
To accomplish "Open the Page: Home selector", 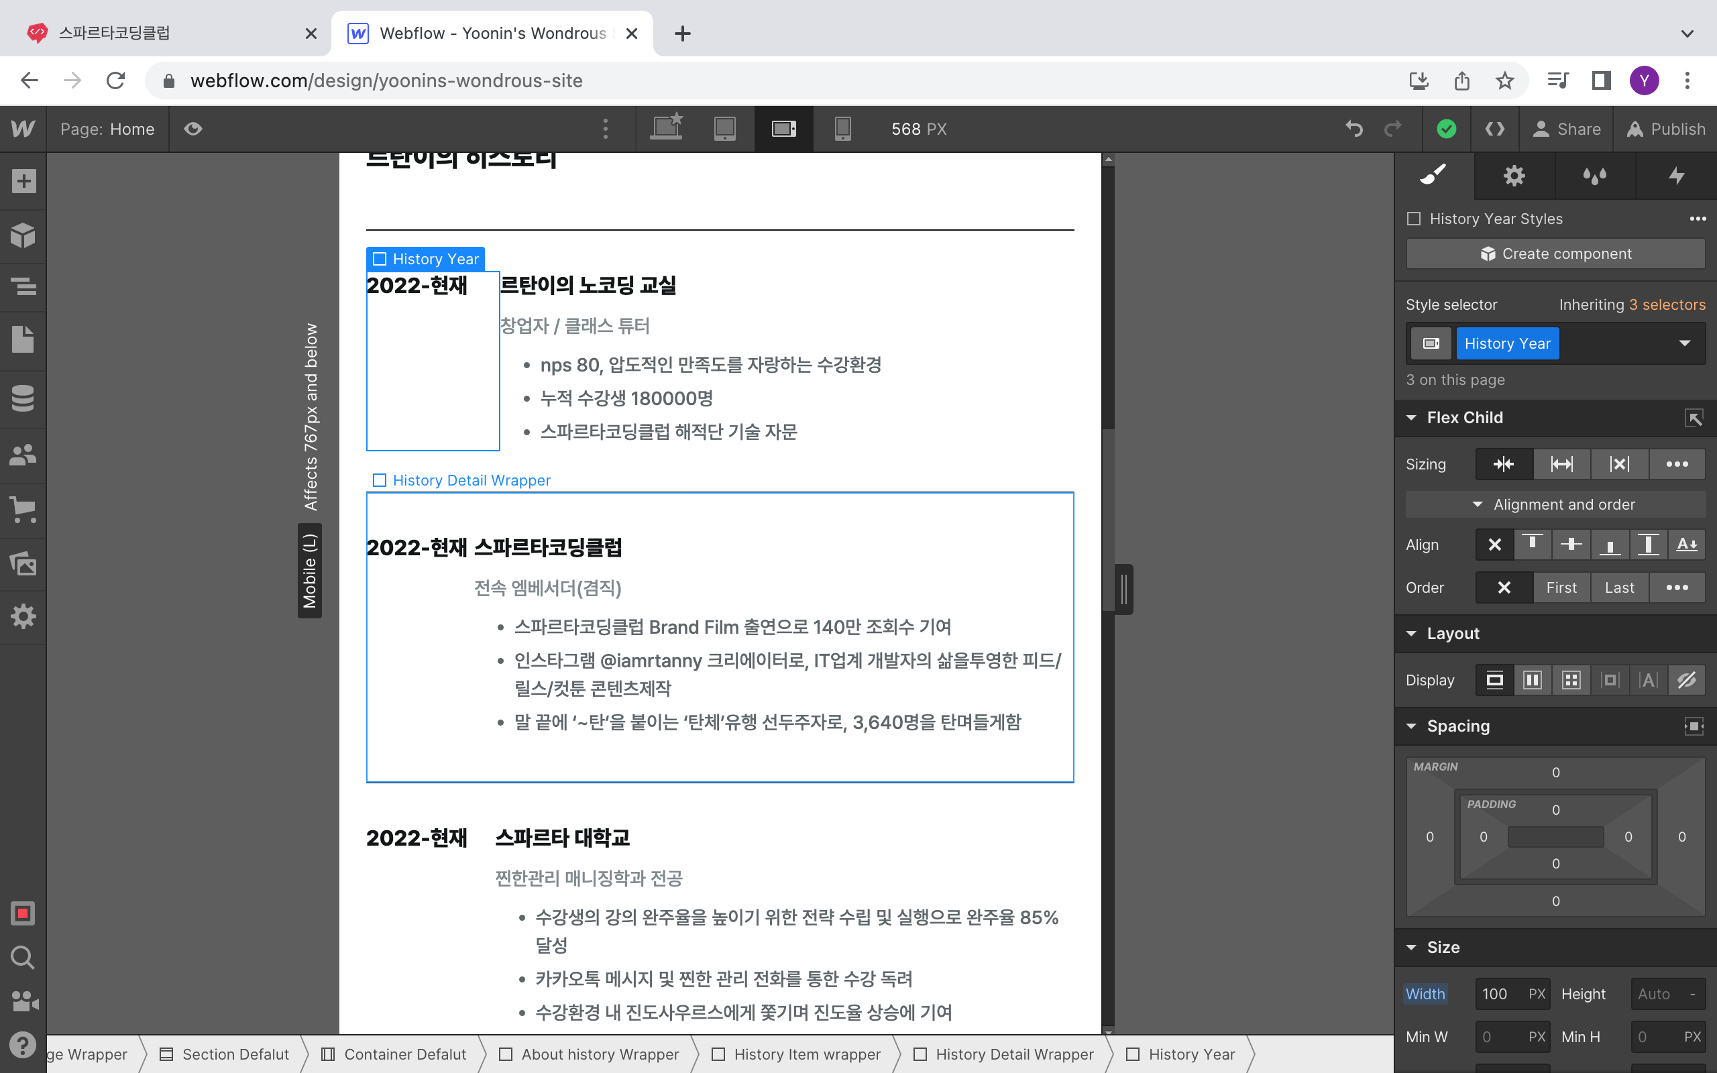I will click(107, 129).
